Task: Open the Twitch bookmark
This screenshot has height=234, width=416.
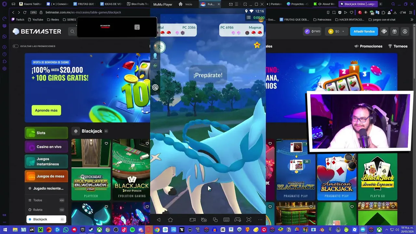Action: (18, 20)
